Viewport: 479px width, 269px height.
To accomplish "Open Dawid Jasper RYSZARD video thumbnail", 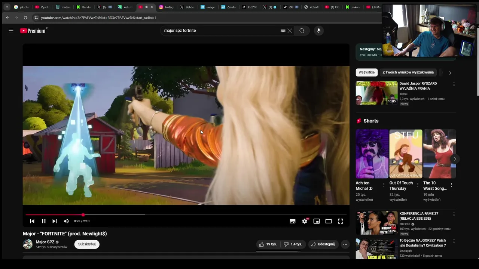I will pos(376,93).
